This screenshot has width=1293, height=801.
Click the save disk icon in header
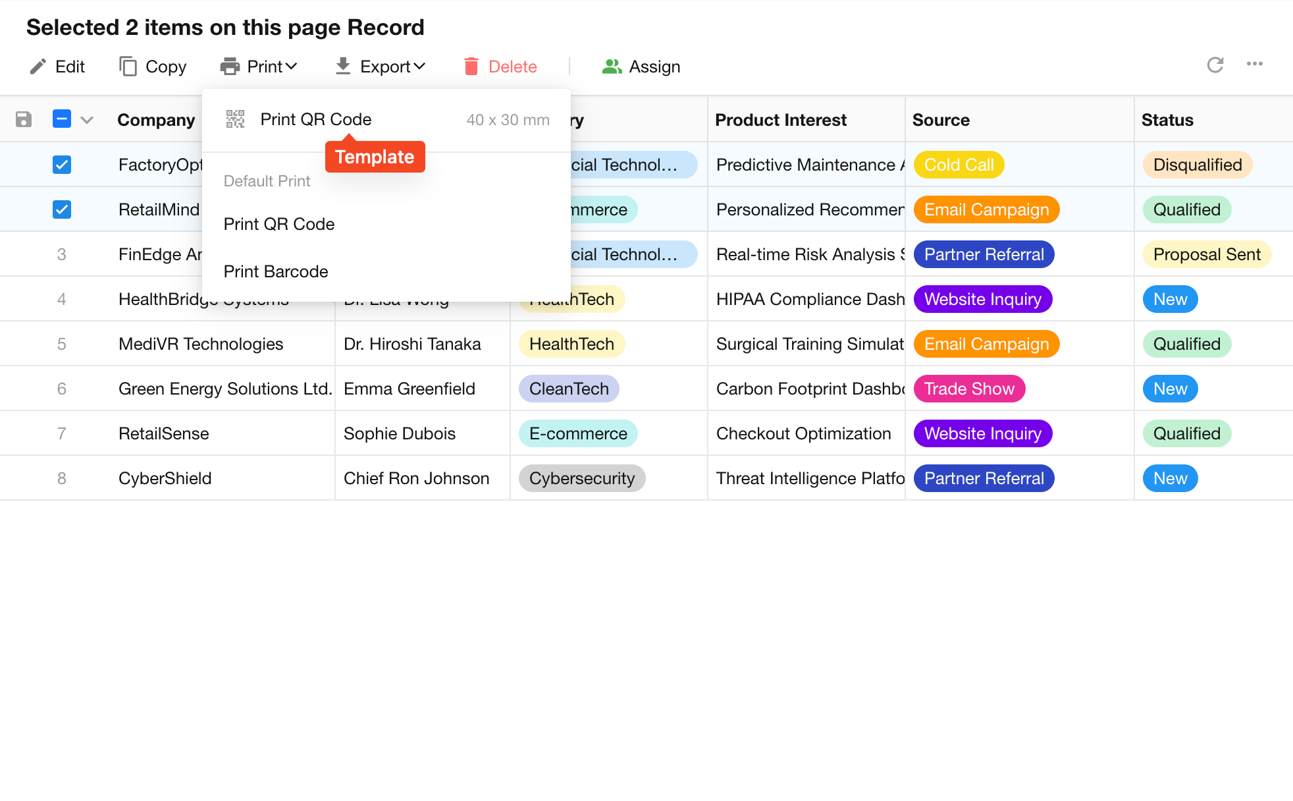(24, 120)
